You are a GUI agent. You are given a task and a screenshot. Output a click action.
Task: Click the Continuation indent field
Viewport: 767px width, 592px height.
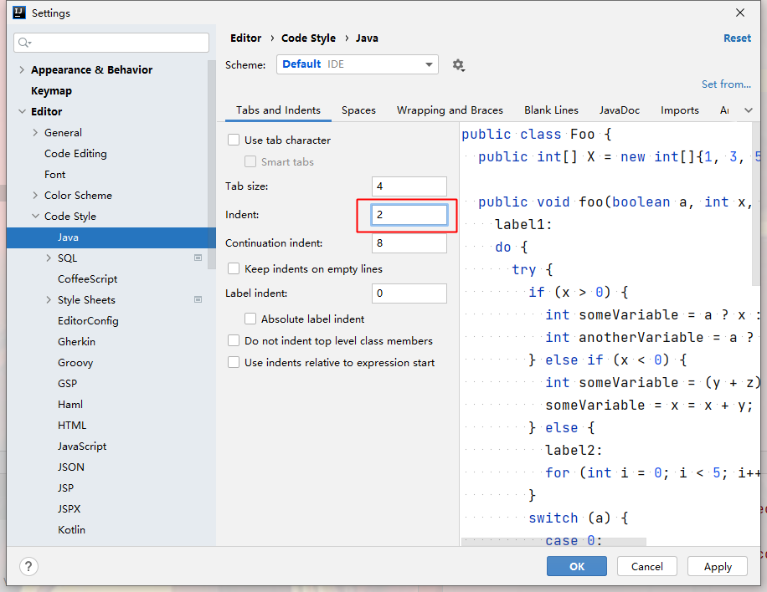click(409, 242)
